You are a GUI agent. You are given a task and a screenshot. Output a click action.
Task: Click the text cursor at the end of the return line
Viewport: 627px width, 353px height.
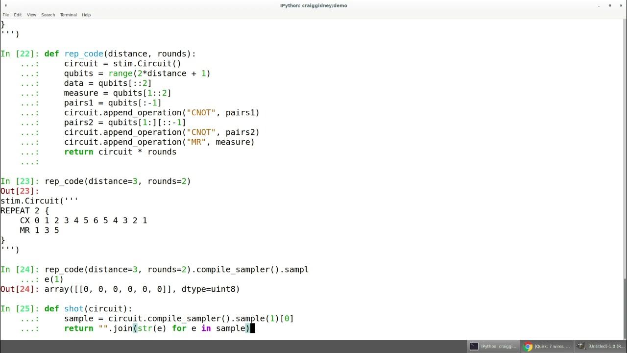pyautogui.click(x=253, y=328)
